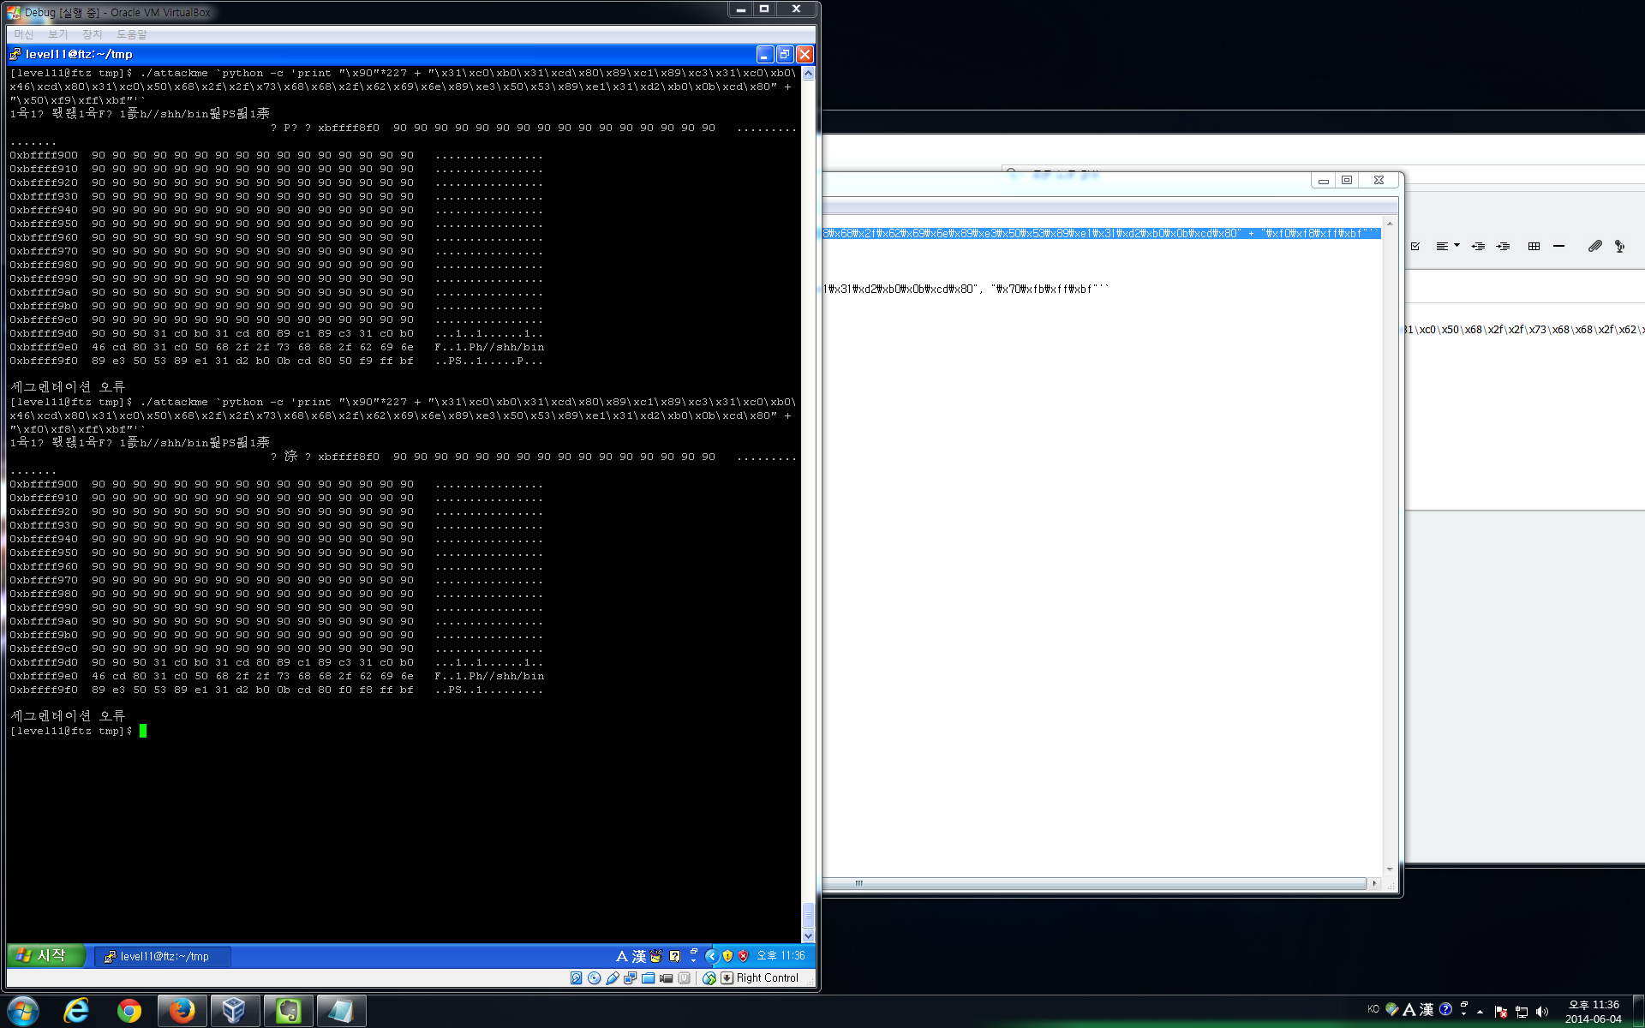Insert horizontal rule with the line icon
This screenshot has width=1645, height=1028.
point(1558,246)
